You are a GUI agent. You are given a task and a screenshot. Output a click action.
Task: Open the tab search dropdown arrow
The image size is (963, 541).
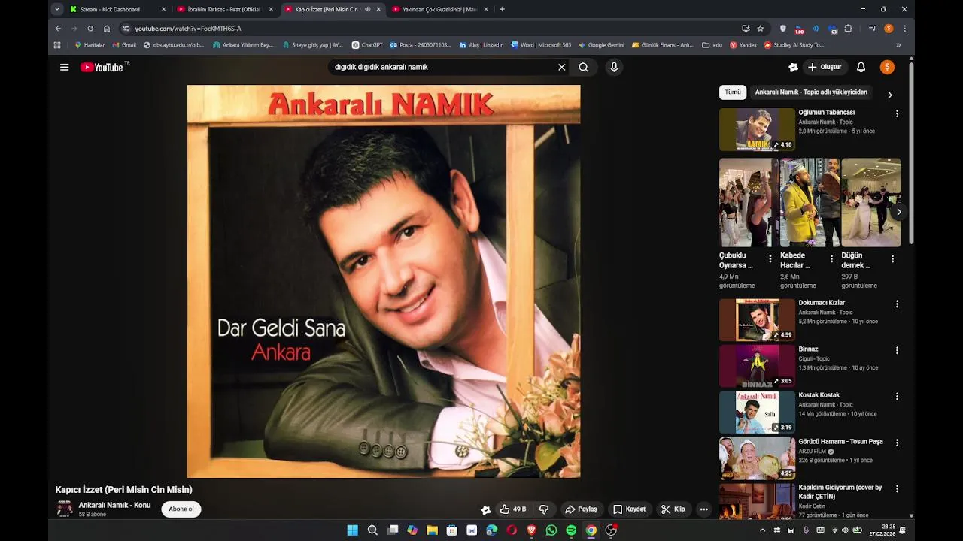click(57, 9)
